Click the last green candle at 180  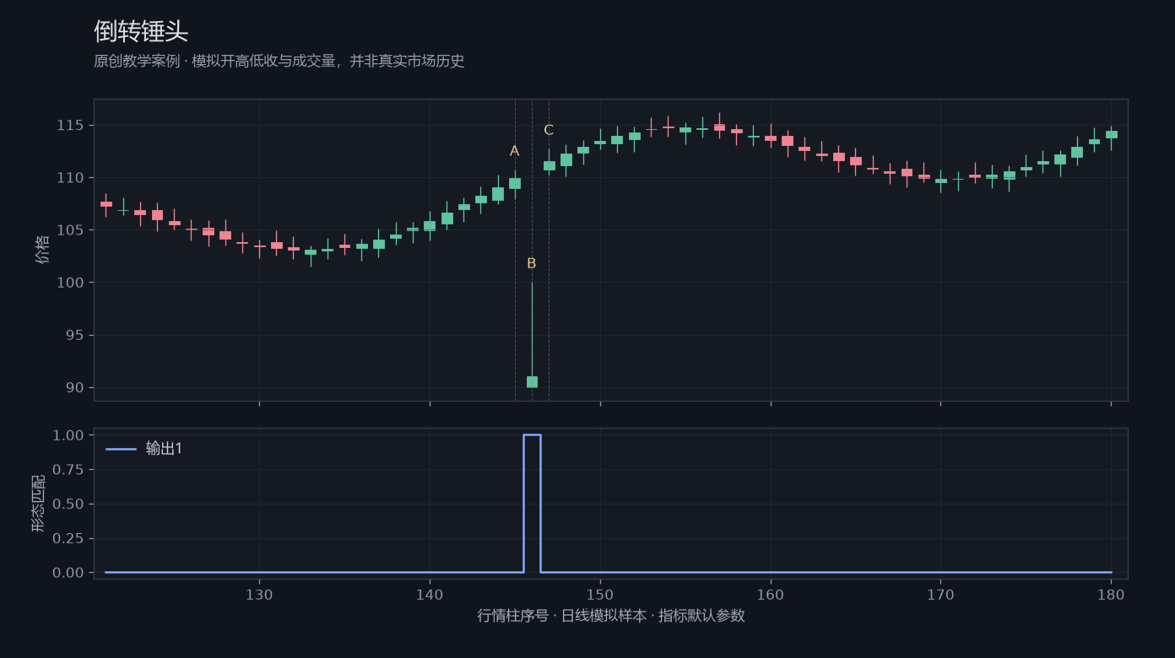point(1111,135)
